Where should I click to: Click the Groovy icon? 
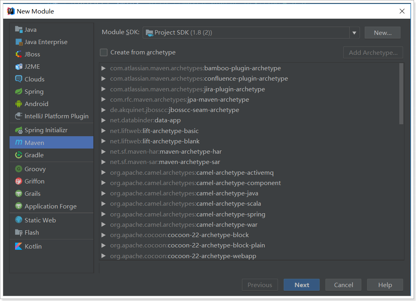click(x=18, y=169)
